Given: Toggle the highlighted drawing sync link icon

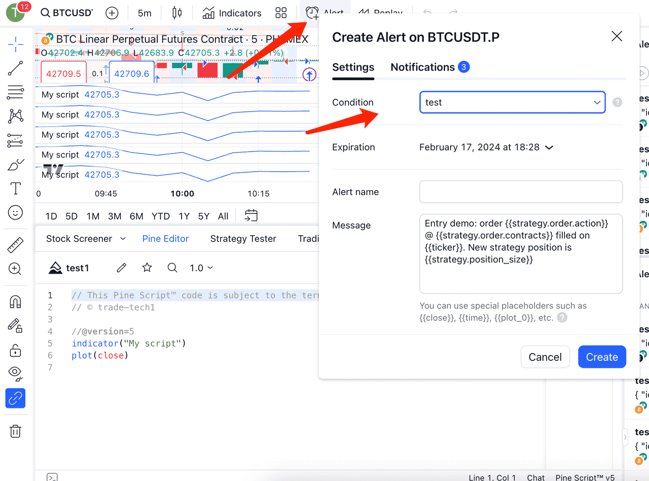Looking at the screenshot, I should (16, 398).
